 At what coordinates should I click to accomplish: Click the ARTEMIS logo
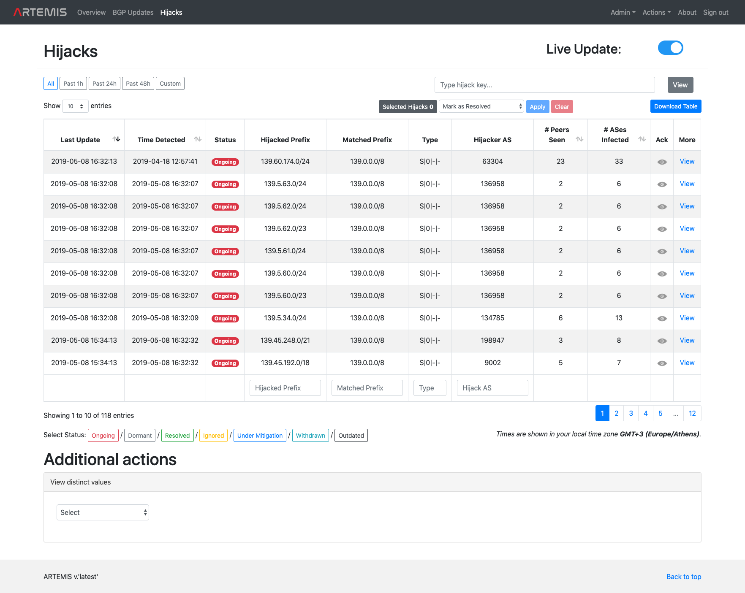(39, 12)
